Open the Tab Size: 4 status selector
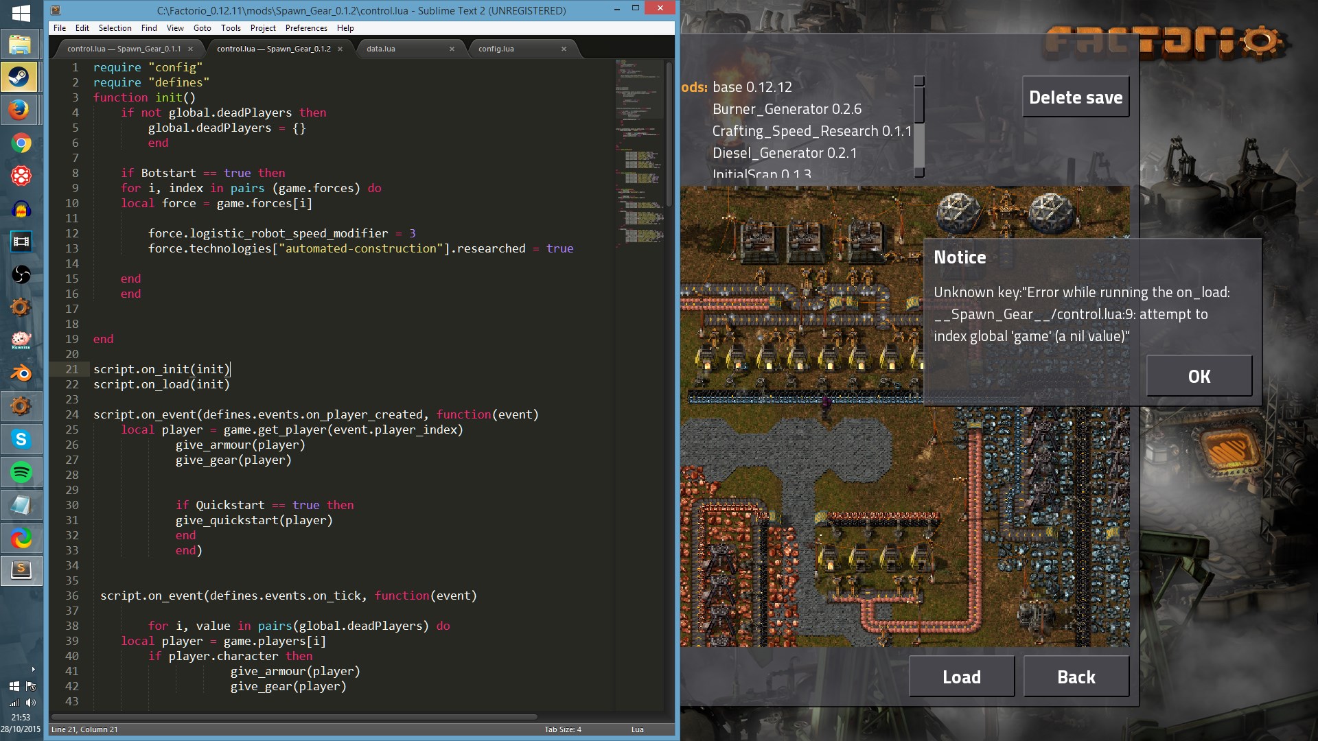 click(563, 729)
